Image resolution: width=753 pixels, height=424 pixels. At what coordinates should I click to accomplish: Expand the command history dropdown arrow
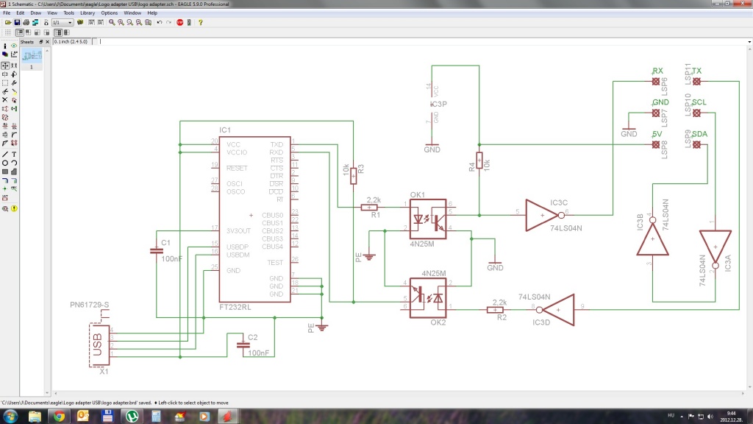click(x=749, y=42)
